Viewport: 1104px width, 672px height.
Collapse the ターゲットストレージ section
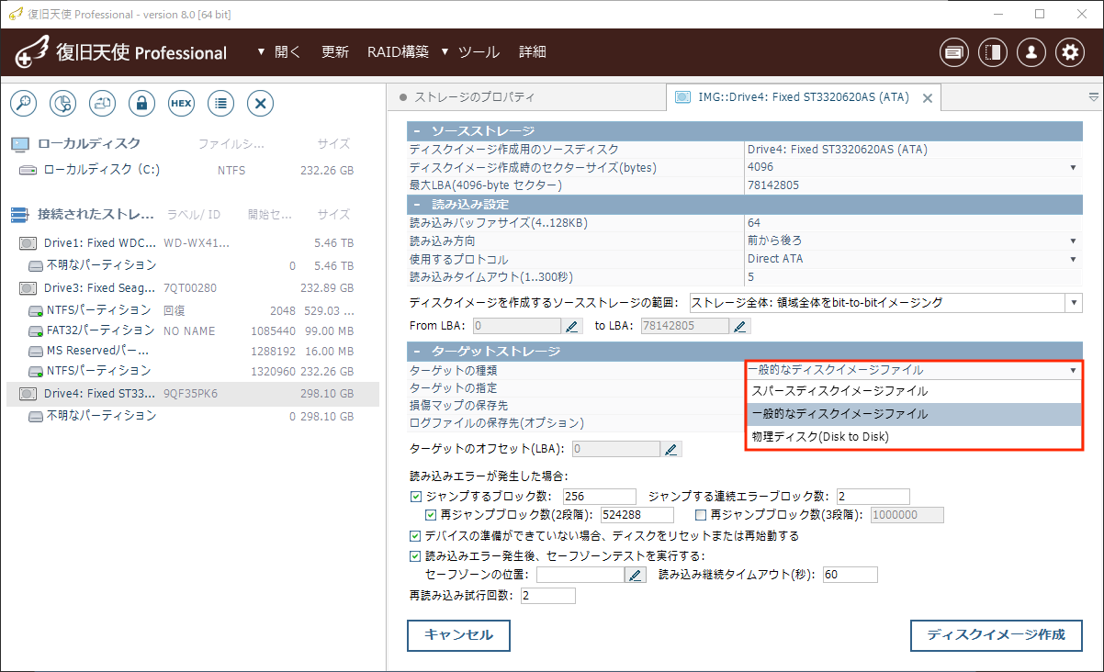[416, 352]
